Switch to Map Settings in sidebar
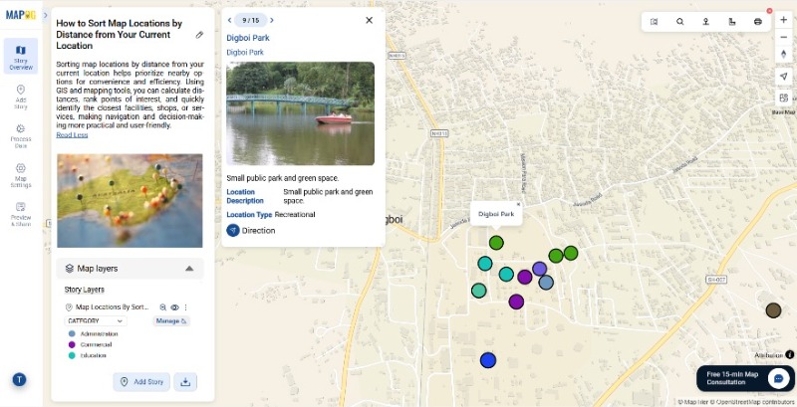Image resolution: width=797 pixels, height=407 pixels. [x=21, y=174]
